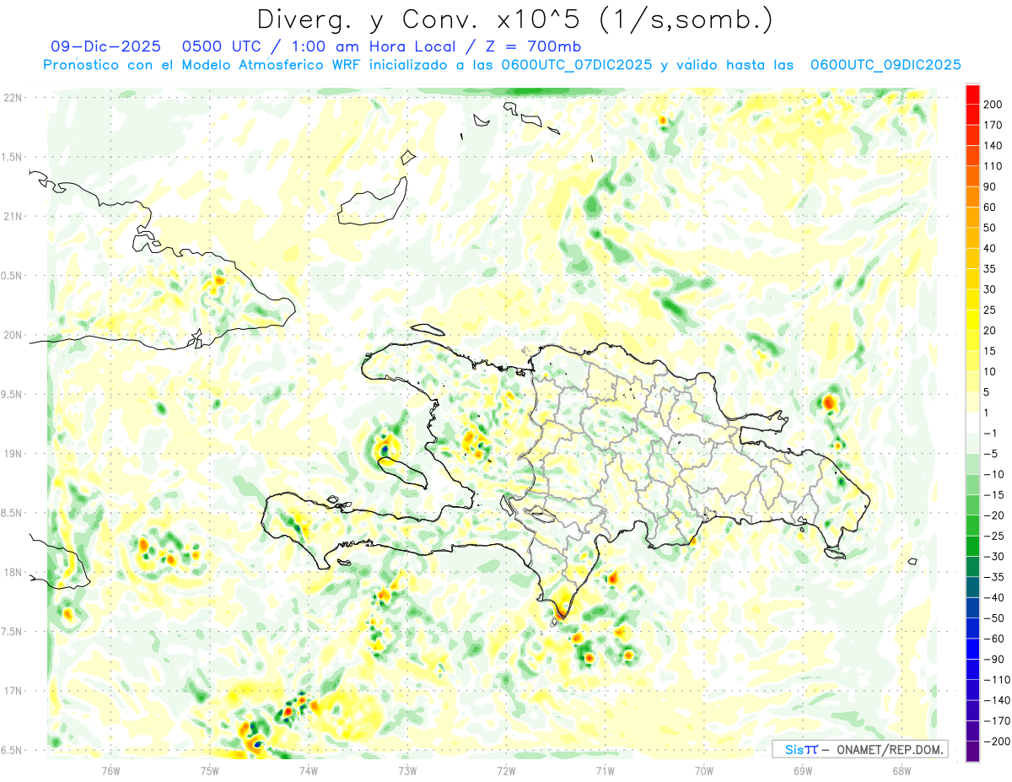Click the '74W' longitude label
The height and width of the screenshot is (782, 1012).
click(x=309, y=770)
